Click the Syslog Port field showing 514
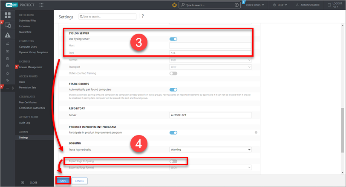Viewport: 346px width, 187px height. coord(210,53)
